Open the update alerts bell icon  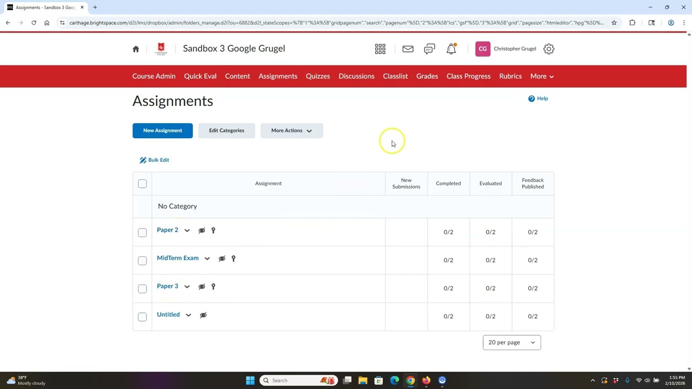click(451, 49)
